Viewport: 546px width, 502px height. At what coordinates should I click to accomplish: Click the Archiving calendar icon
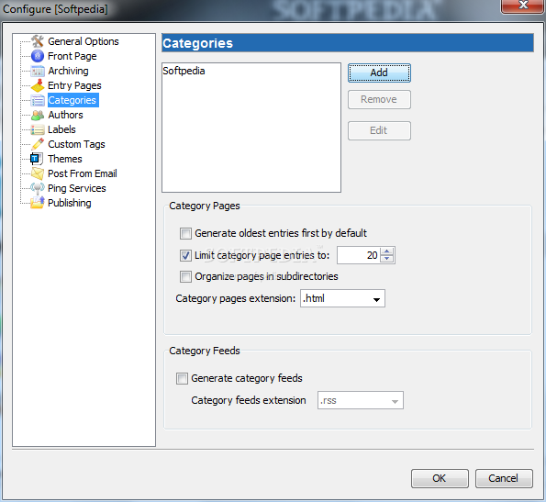coord(38,71)
